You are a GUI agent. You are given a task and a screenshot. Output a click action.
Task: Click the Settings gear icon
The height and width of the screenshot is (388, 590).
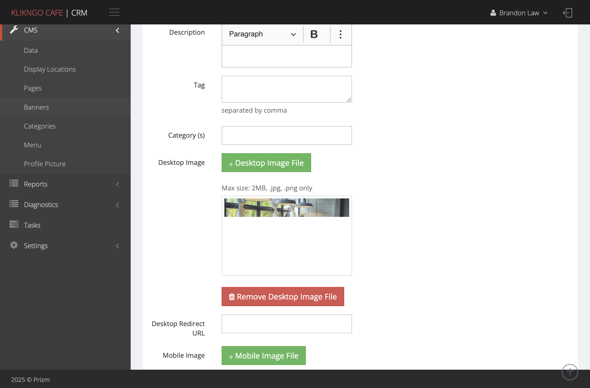point(14,245)
